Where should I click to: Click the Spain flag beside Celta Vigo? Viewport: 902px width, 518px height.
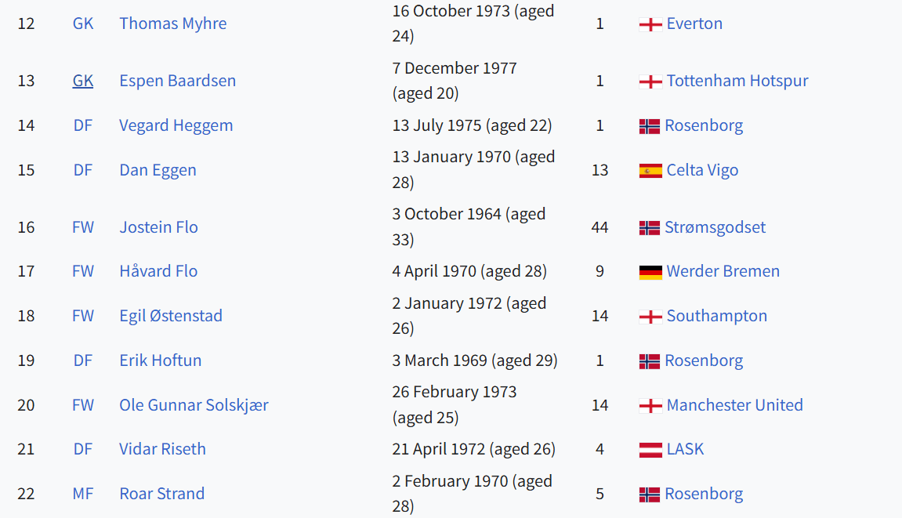[x=650, y=171]
